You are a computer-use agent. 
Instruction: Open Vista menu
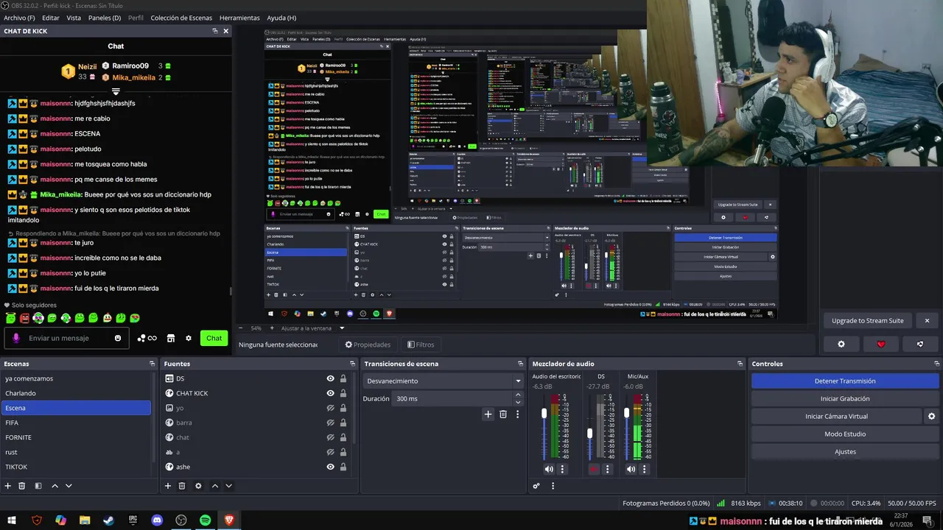pos(74,18)
